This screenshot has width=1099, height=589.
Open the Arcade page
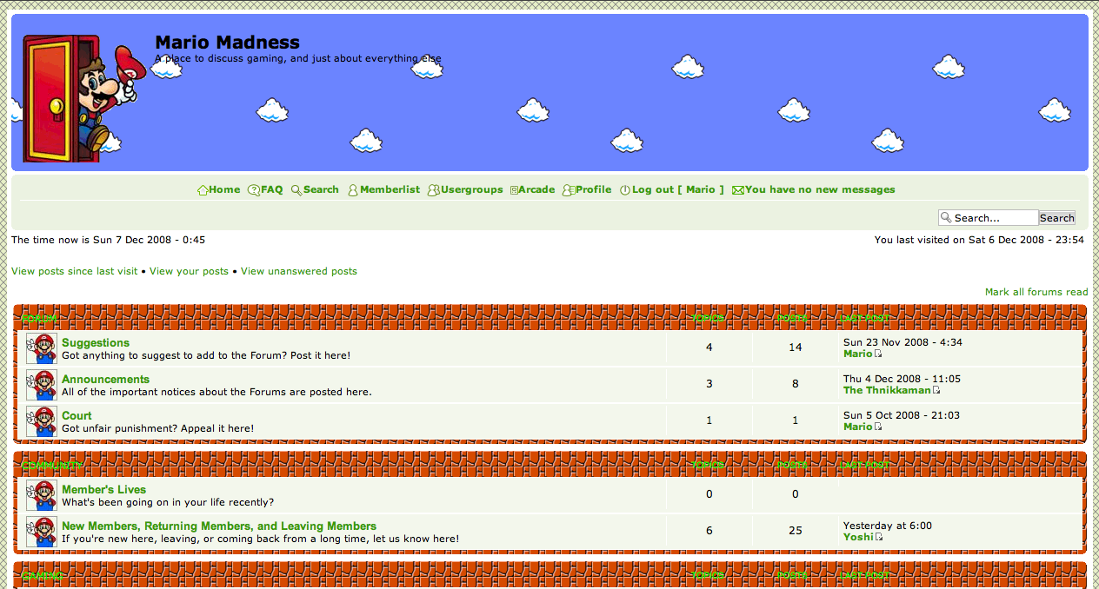pos(536,189)
